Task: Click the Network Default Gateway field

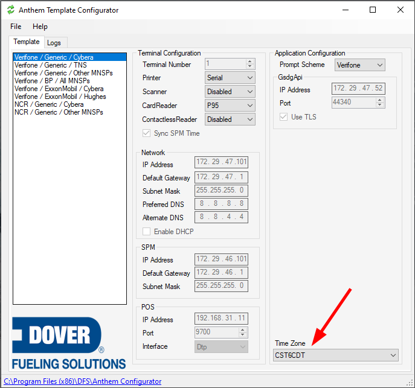Action: [x=221, y=177]
